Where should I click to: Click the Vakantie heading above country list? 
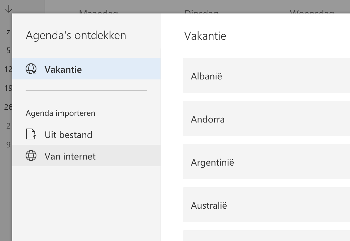click(x=205, y=36)
